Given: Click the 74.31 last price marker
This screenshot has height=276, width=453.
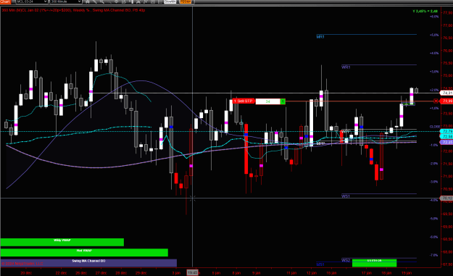Looking at the screenshot, I should (x=446, y=93).
